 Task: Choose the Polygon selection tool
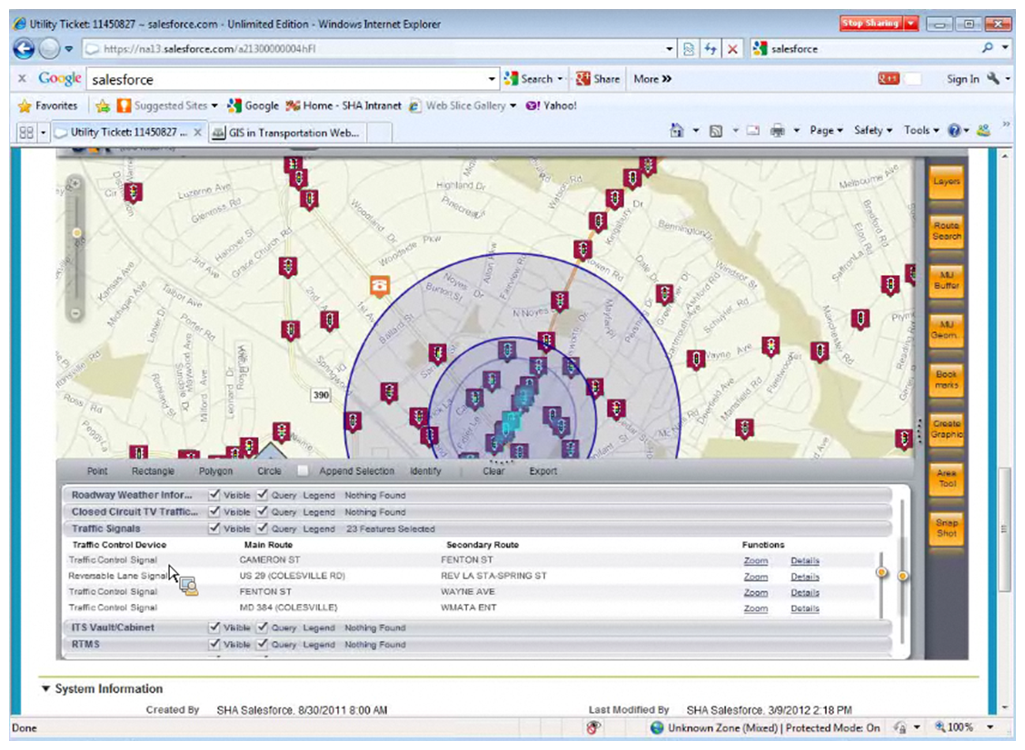click(215, 471)
